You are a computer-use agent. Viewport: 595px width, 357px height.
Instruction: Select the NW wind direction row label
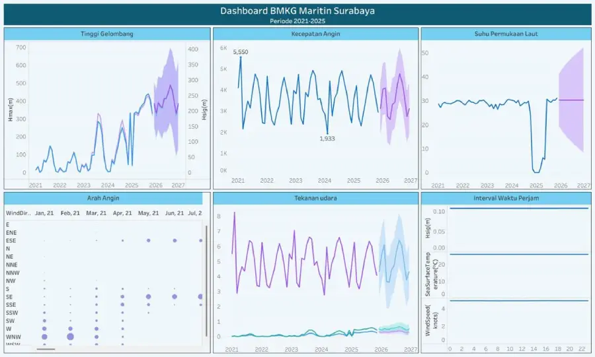11,281
